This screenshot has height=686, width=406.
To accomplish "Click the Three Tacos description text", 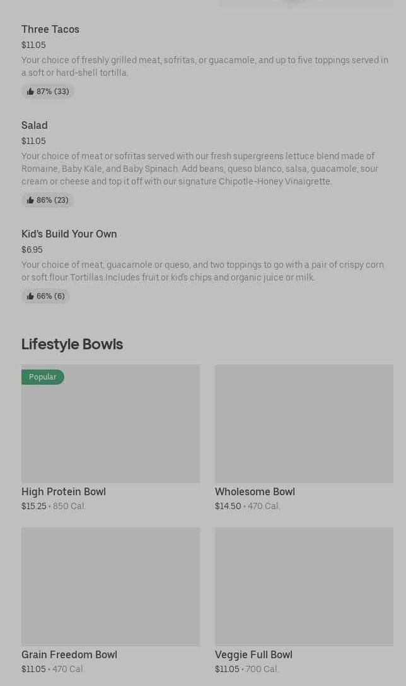I will (204, 66).
